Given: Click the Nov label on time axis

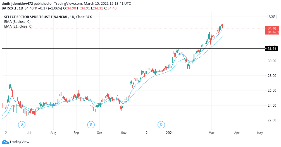Looking at the screenshot, I should click(124, 133).
